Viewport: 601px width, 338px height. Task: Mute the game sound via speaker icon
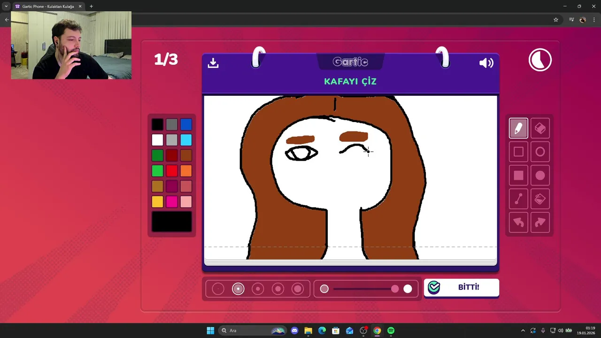pyautogui.click(x=486, y=63)
